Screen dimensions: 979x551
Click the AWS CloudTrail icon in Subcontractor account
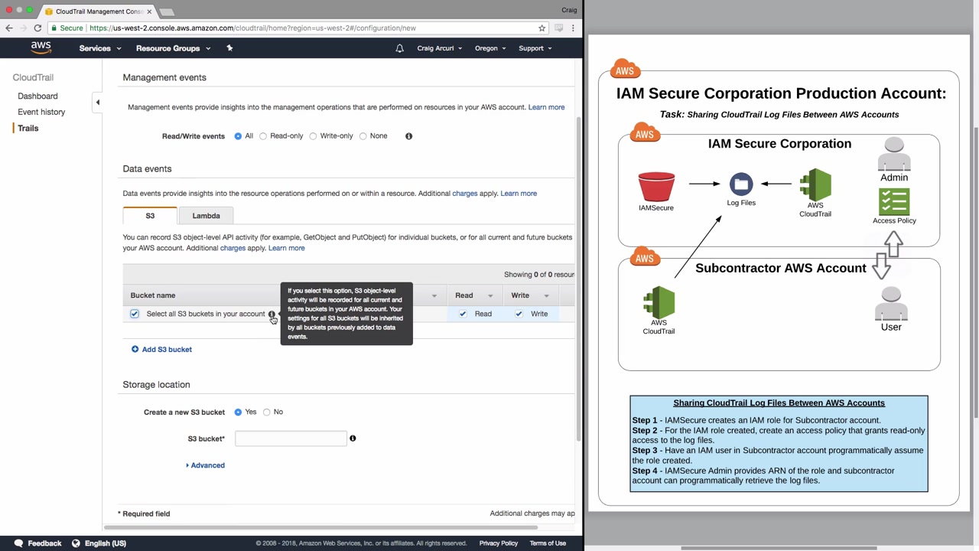[659, 302]
